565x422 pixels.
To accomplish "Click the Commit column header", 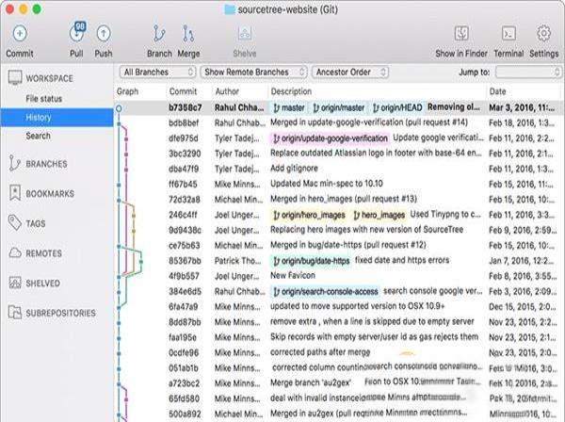I will (183, 91).
